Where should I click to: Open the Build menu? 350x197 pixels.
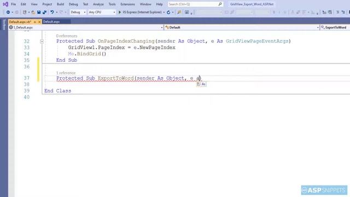pos(60,4)
